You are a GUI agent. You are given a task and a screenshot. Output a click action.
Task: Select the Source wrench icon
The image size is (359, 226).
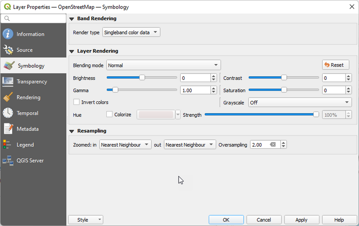(x=8, y=50)
